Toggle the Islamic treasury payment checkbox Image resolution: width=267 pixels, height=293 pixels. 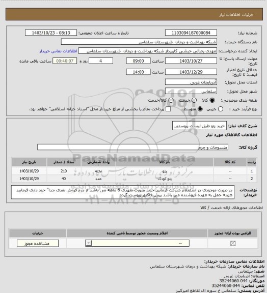(x=168, y=109)
